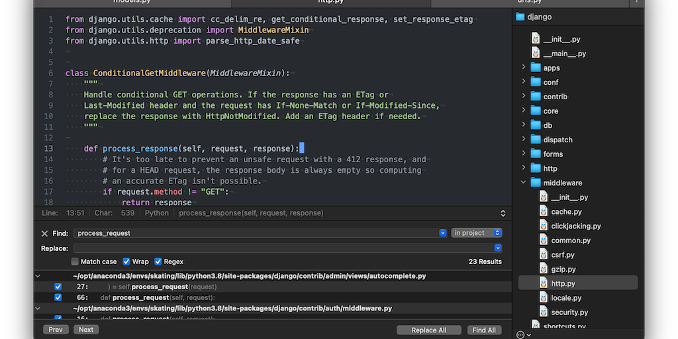Screen dimensions: 678x339
Task: Disable the Wrap checkbox
Action: (126, 262)
